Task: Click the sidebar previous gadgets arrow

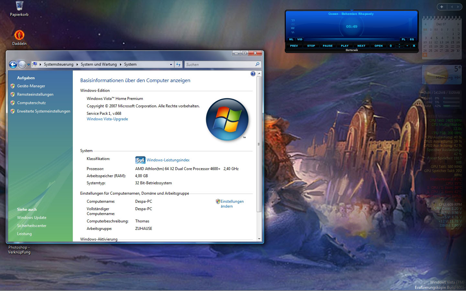Action: point(452,6)
